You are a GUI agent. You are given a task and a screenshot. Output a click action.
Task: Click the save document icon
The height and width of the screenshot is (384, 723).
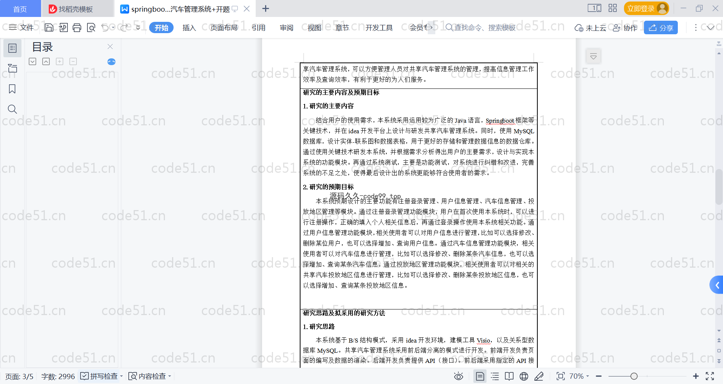(49, 27)
